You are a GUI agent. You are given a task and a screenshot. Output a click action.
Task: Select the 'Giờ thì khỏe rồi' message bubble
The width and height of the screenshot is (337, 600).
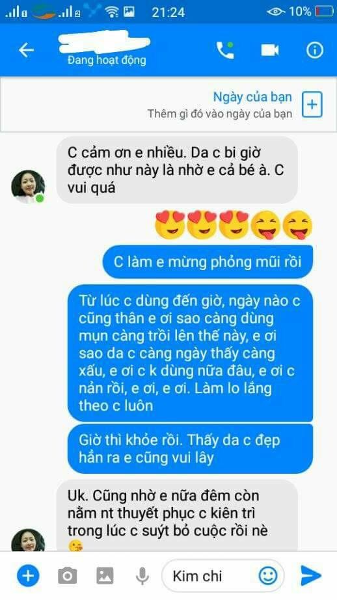(190, 449)
